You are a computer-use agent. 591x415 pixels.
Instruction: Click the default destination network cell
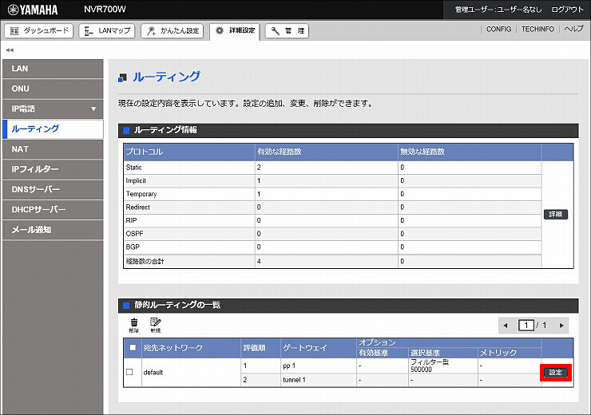pos(191,373)
